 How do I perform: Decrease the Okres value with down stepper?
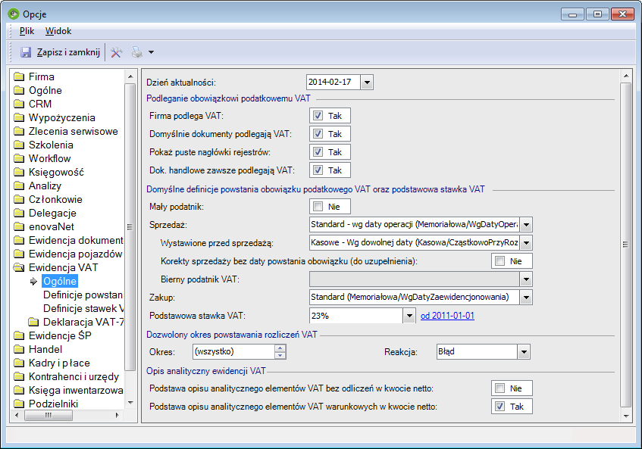[280, 355]
